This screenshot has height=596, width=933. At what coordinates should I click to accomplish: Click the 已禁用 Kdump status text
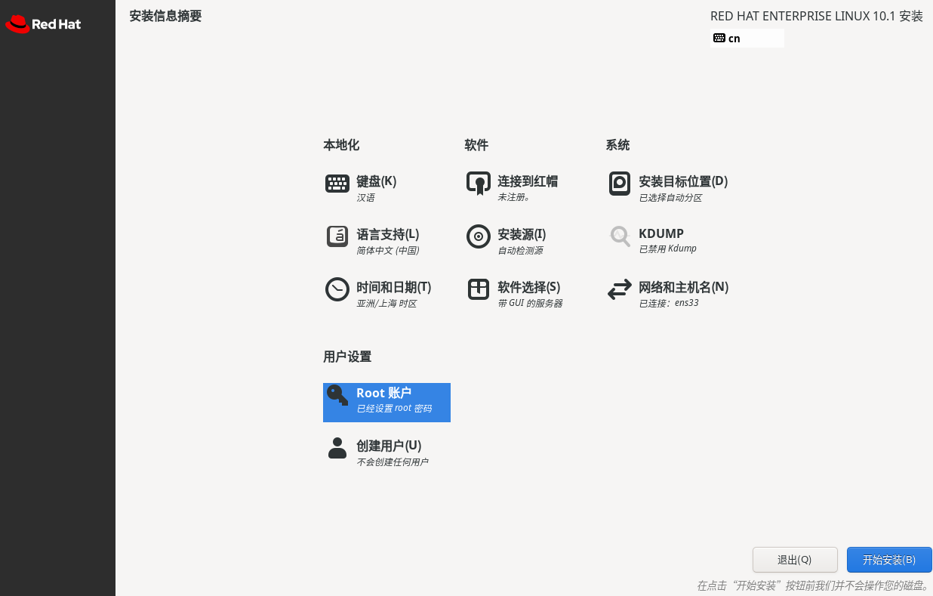[x=667, y=249]
